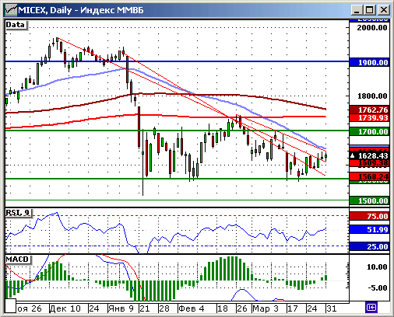Click the MACD panel label

18,260
